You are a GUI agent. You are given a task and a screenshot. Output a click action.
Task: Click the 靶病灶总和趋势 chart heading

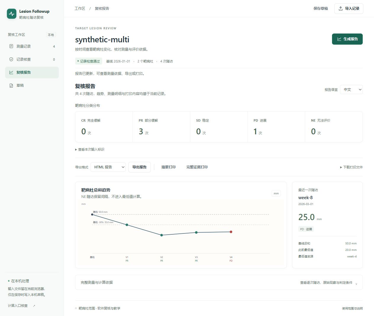pyautogui.click(x=96, y=190)
